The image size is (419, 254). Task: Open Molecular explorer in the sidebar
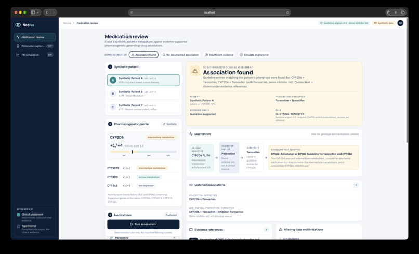click(x=35, y=46)
